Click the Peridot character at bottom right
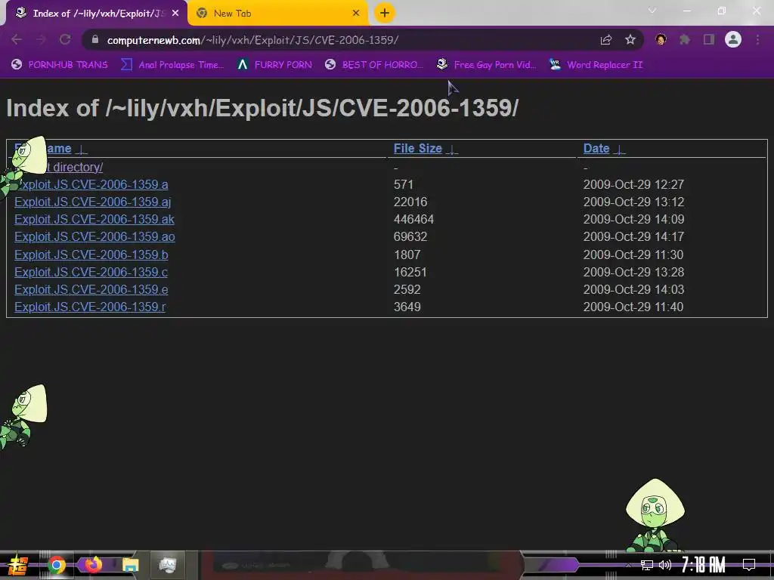The height and width of the screenshot is (580, 774). click(x=655, y=515)
